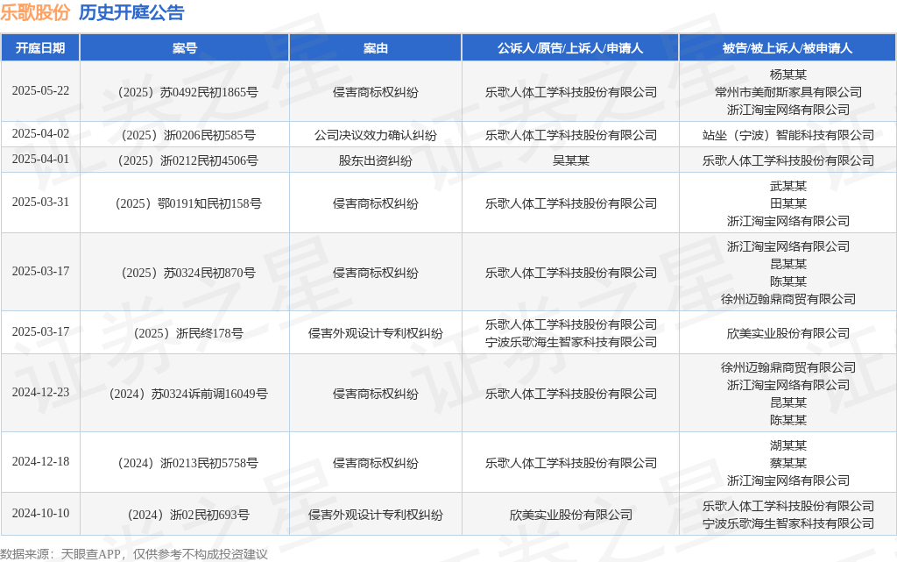
Task: Select case number (2025)浙0206民初585号
Action: (187, 135)
